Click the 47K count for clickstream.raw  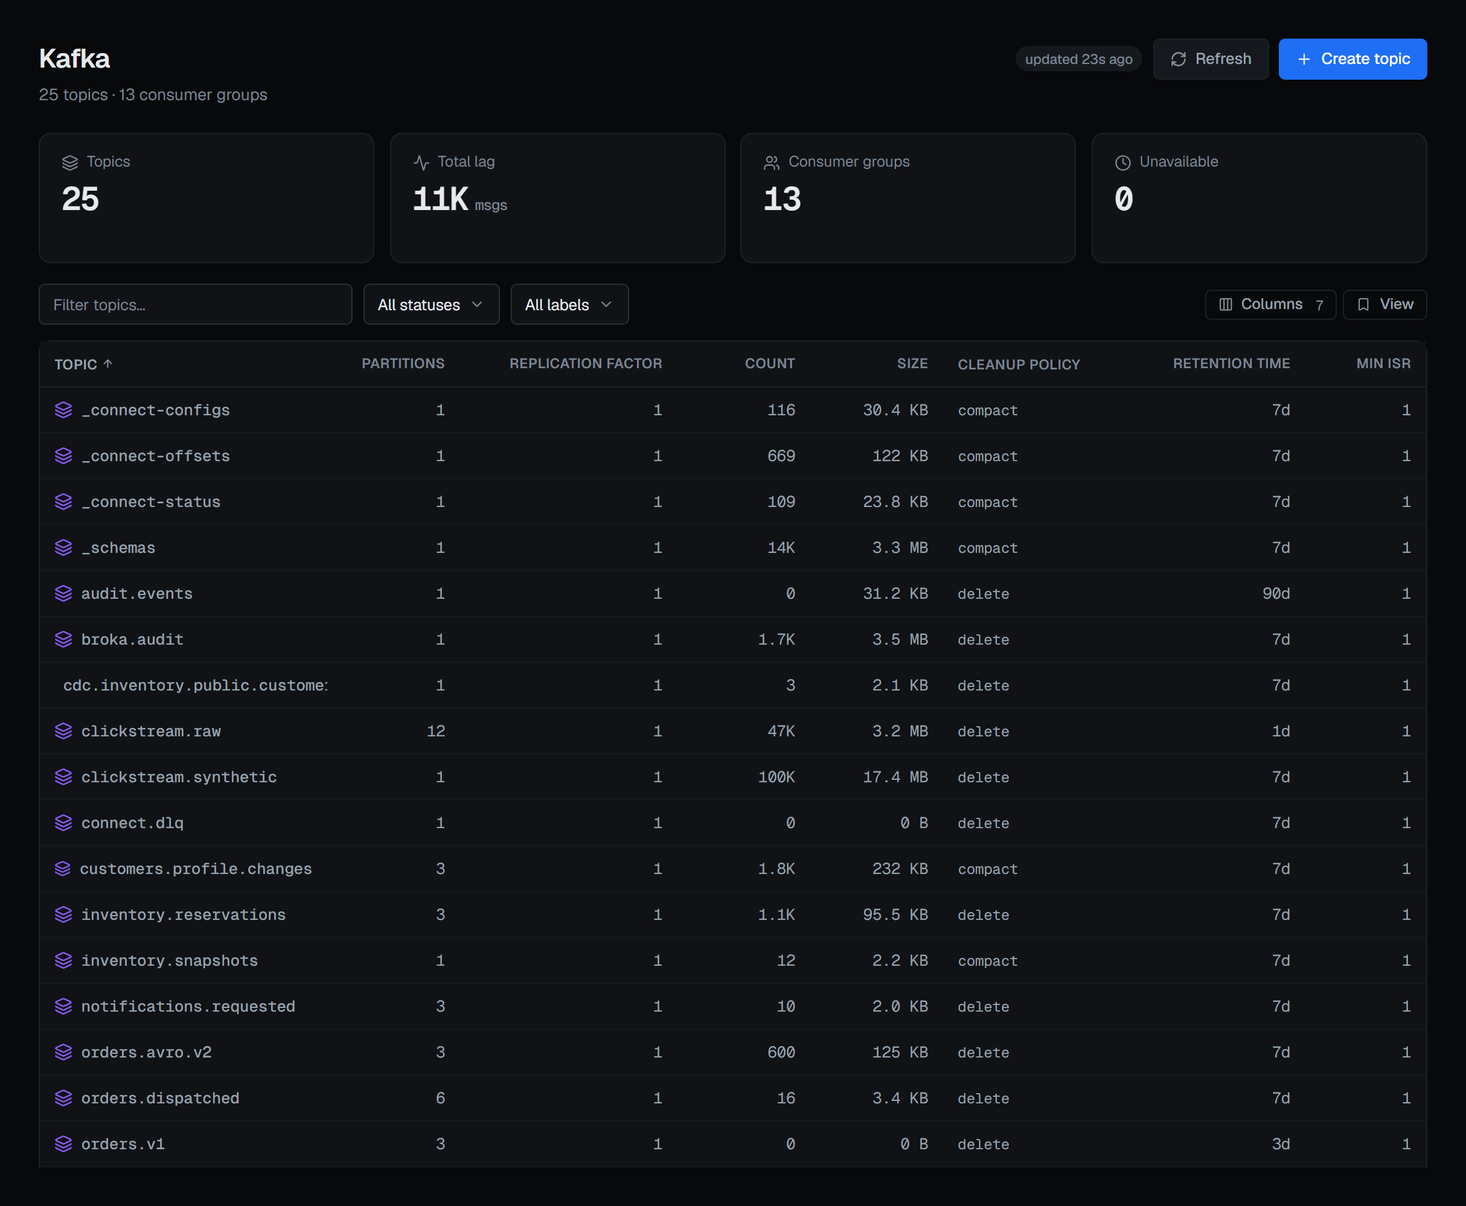(781, 731)
